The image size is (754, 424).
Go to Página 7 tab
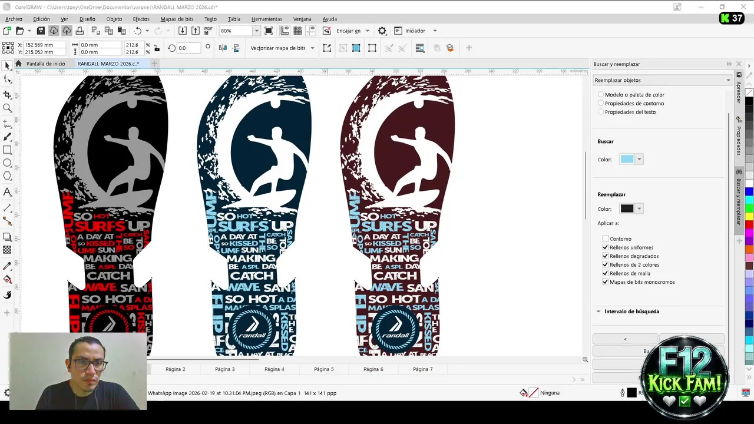[x=422, y=369]
